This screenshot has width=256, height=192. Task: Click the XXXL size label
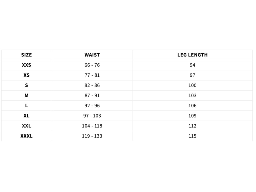[x=26, y=136]
